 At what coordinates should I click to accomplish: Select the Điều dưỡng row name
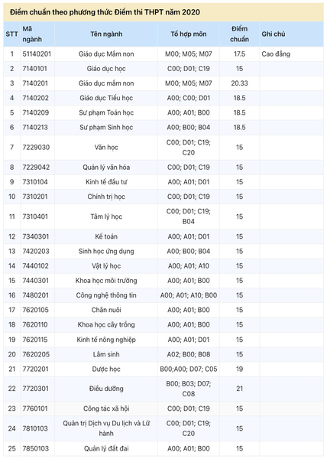[106, 389]
